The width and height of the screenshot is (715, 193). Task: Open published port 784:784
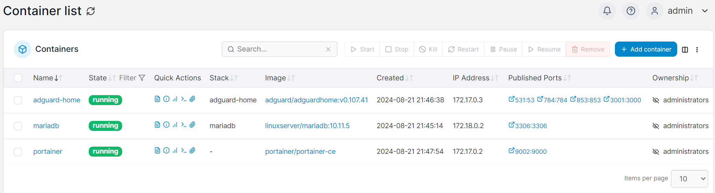[x=552, y=100]
